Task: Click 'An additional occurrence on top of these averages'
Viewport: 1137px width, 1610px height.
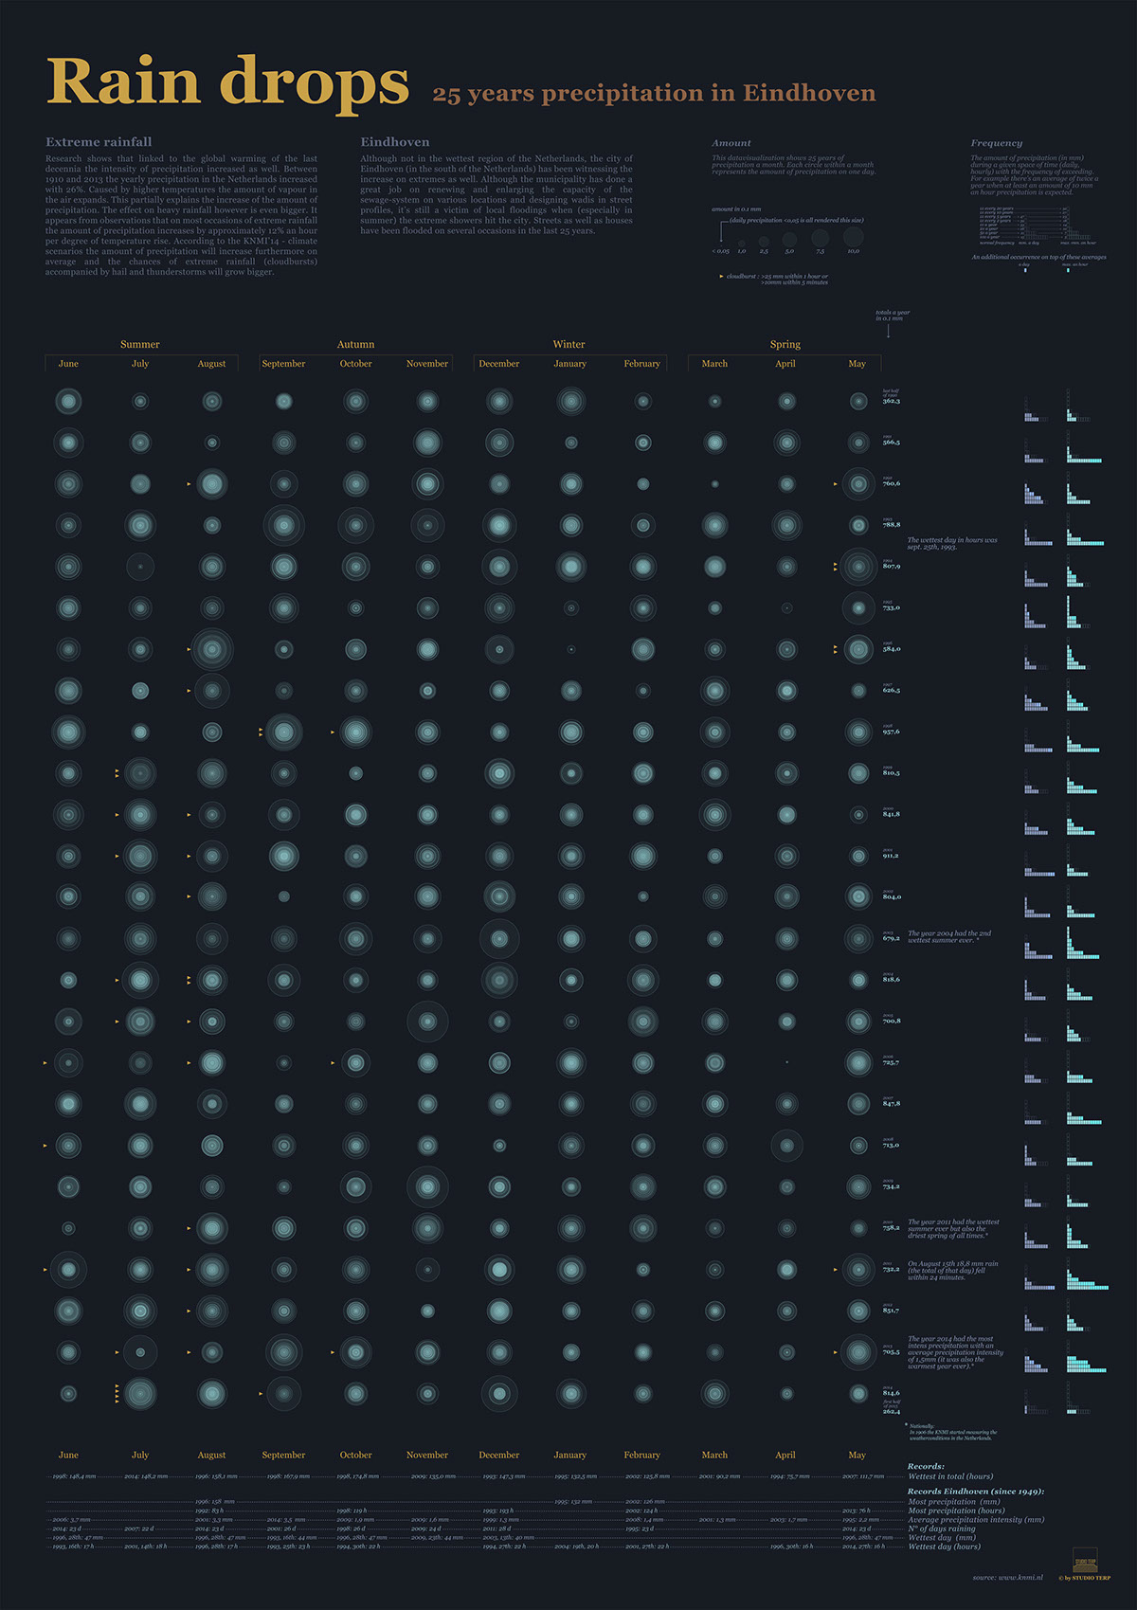Action: click(x=1038, y=258)
